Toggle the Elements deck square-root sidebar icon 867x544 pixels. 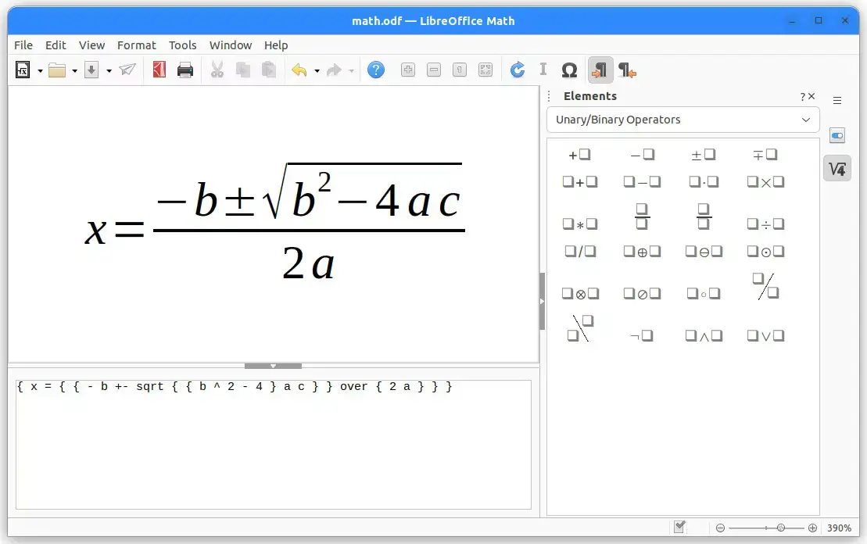[837, 169]
